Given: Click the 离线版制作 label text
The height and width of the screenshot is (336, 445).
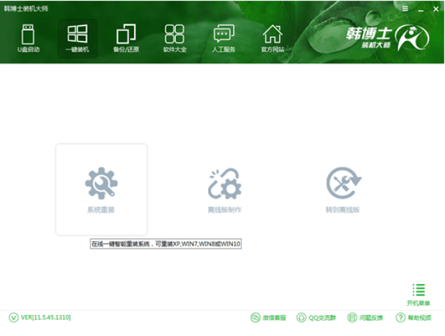Looking at the screenshot, I should pyautogui.click(x=225, y=210).
